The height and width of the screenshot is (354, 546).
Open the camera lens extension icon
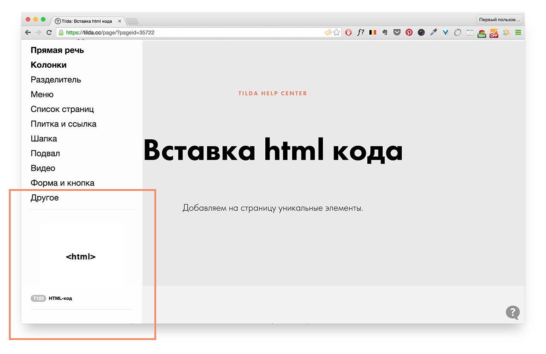pyautogui.click(x=421, y=32)
